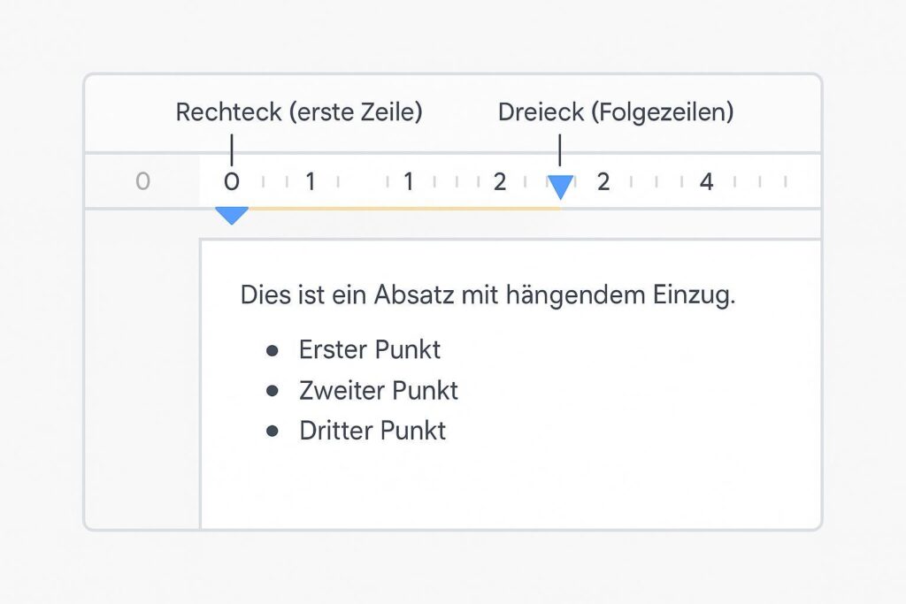Click the blue triangle marker beside ruler number 2
This screenshot has height=604, width=906.
tap(560, 186)
